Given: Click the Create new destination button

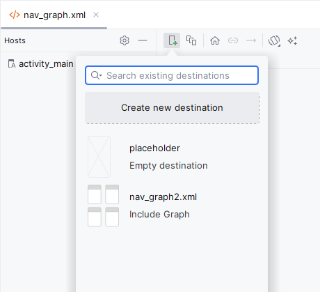Looking at the screenshot, I should click(x=172, y=108).
